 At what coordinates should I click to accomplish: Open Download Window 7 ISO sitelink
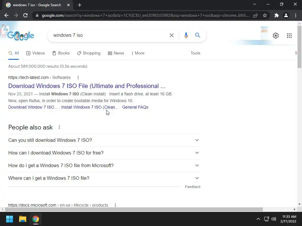point(33,107)
